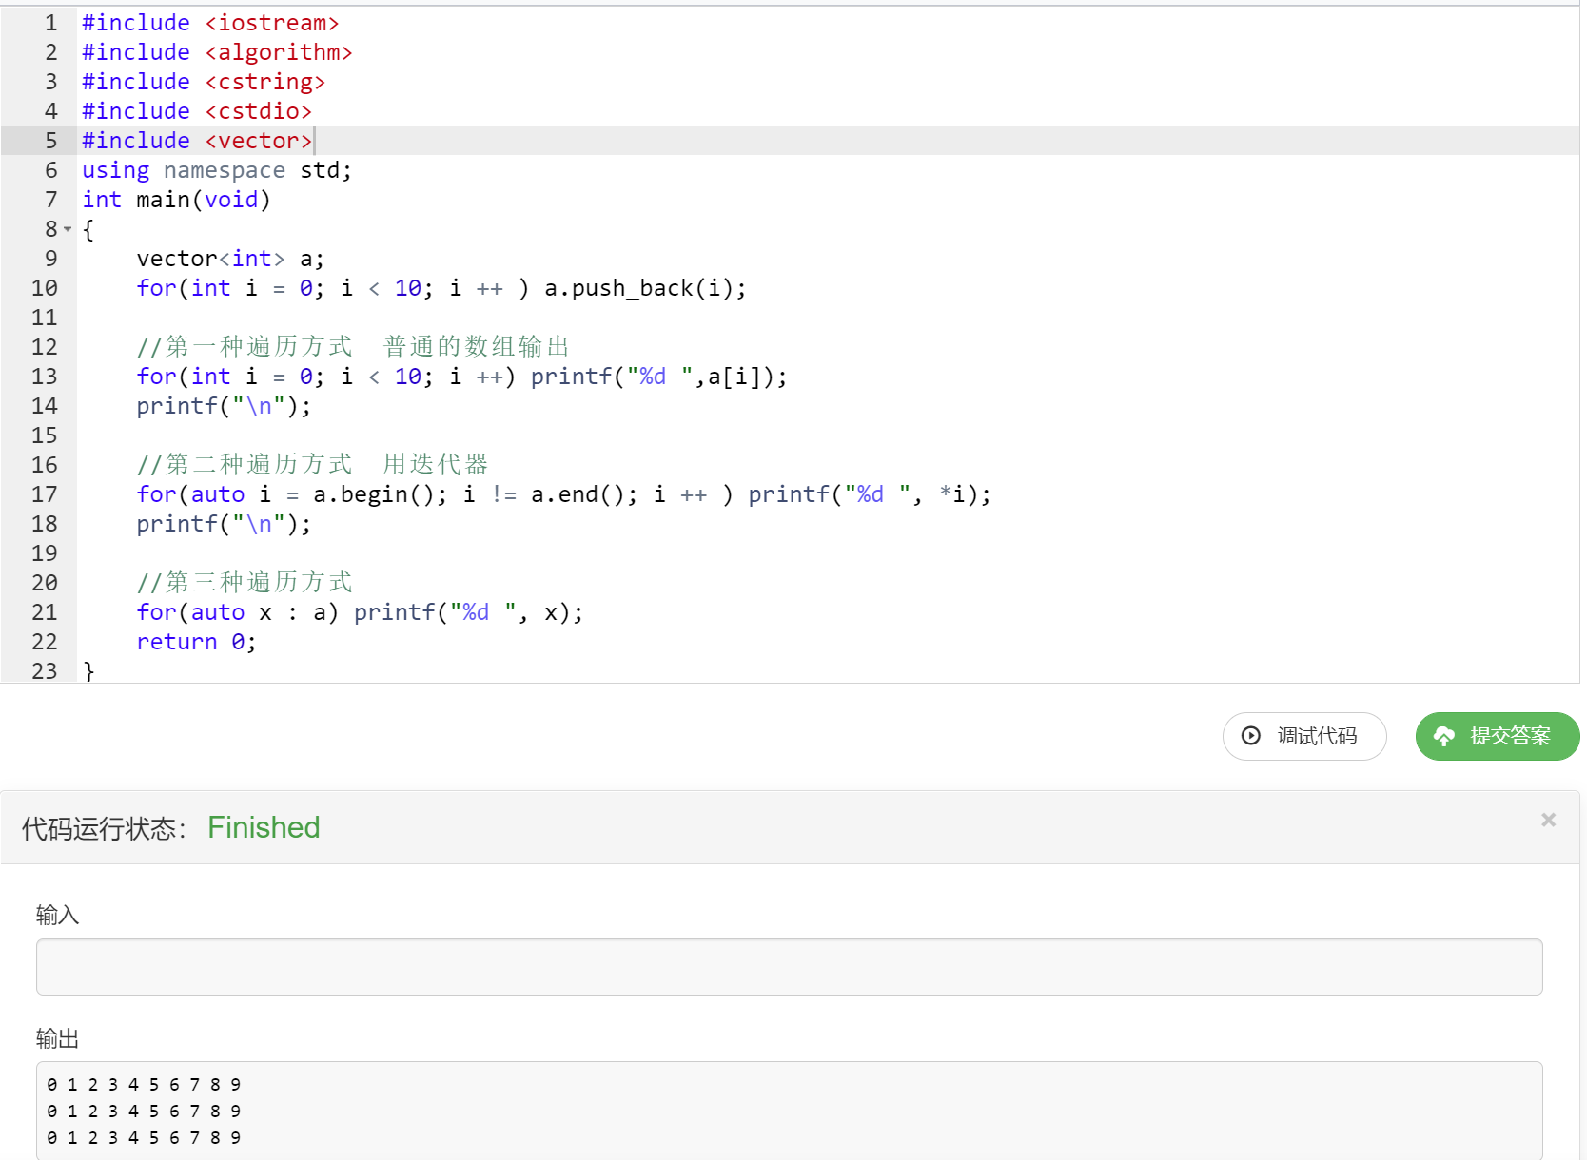Viewport: 1587px width, 1160px height.
Task: Collapse the code fold arrow at line 8
Action: (68, 229)
